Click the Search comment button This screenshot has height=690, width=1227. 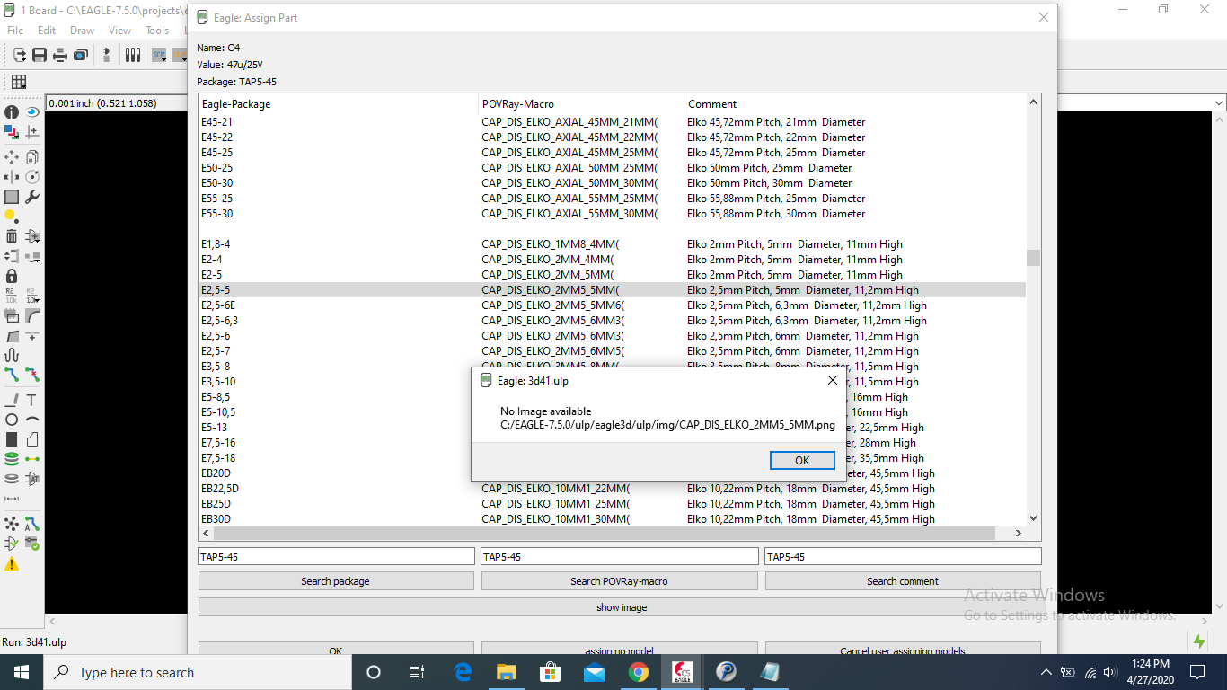click(903, 581)
